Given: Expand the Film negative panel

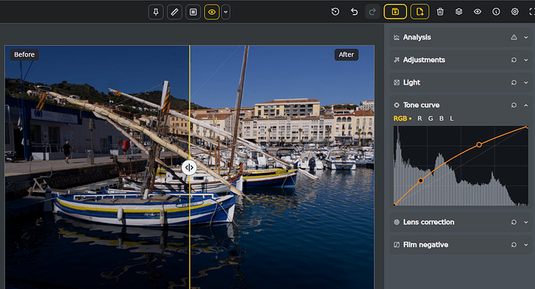Looking at the screenshot, I should (x=526, y=245).
